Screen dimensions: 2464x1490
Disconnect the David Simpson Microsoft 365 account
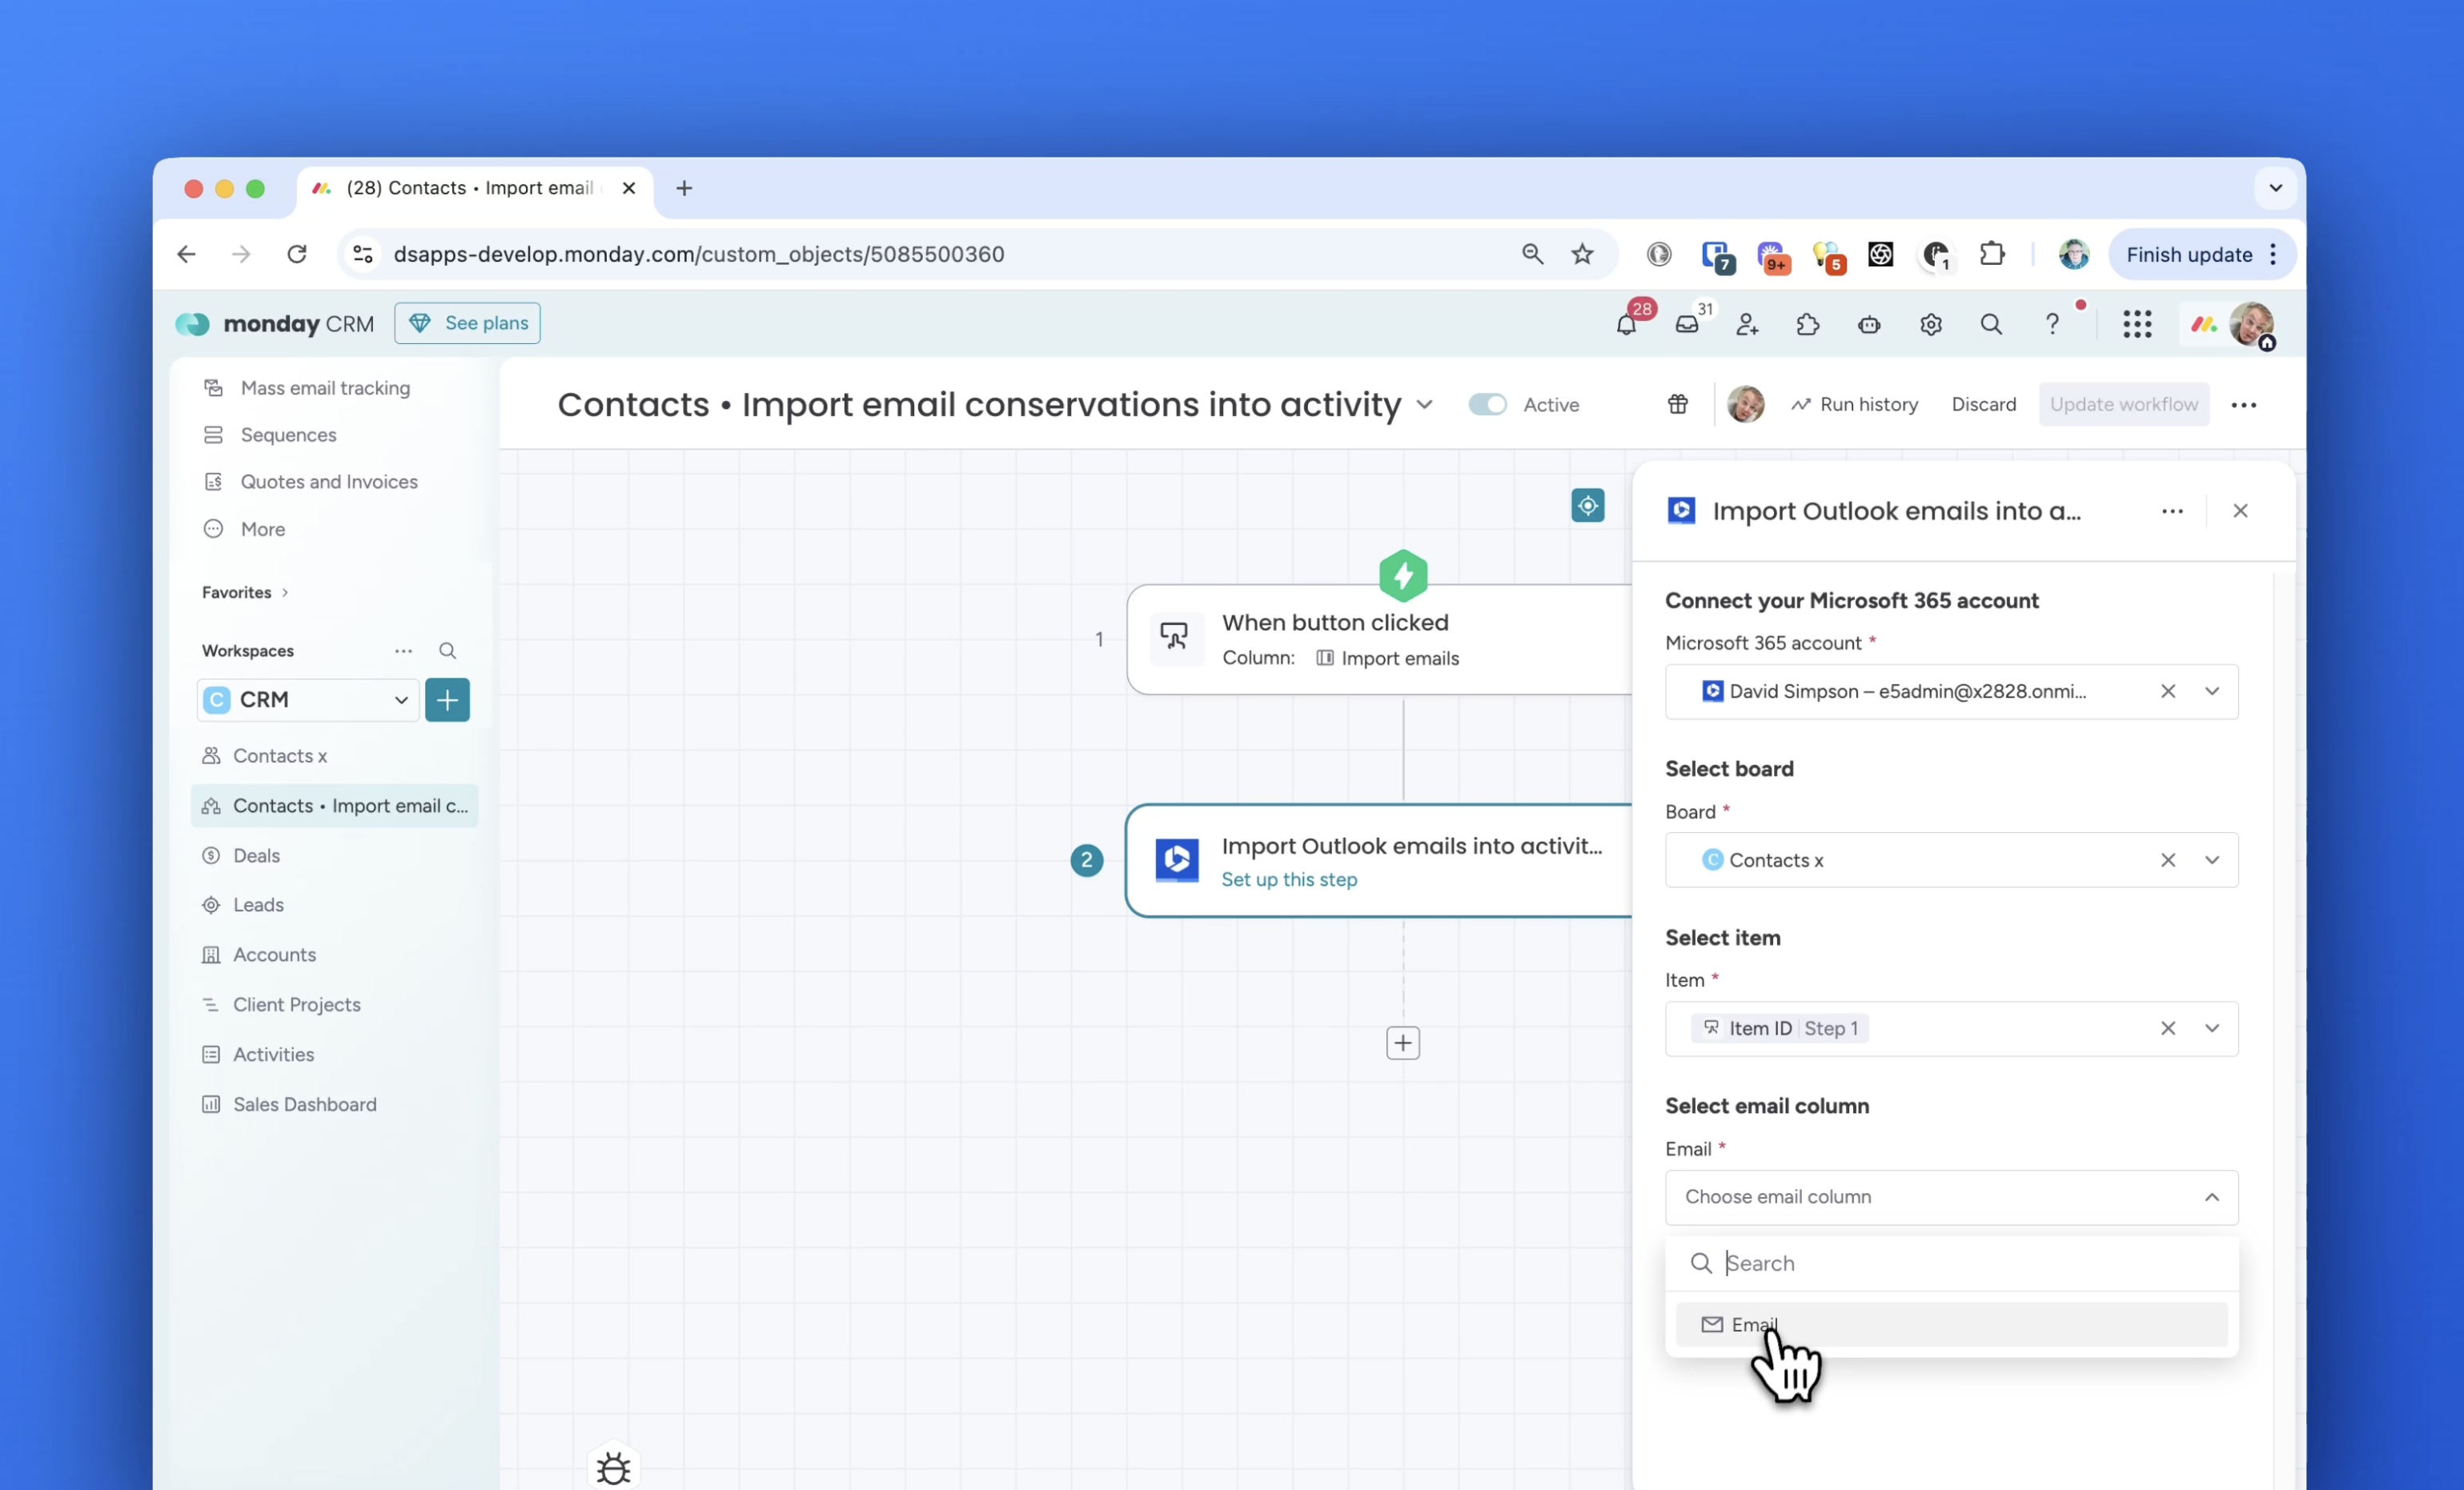(2169, 691)
